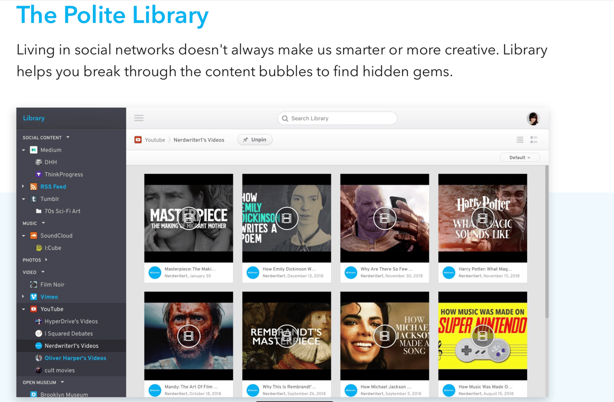Click the content area vertical scrollbar

coord(547,242)
